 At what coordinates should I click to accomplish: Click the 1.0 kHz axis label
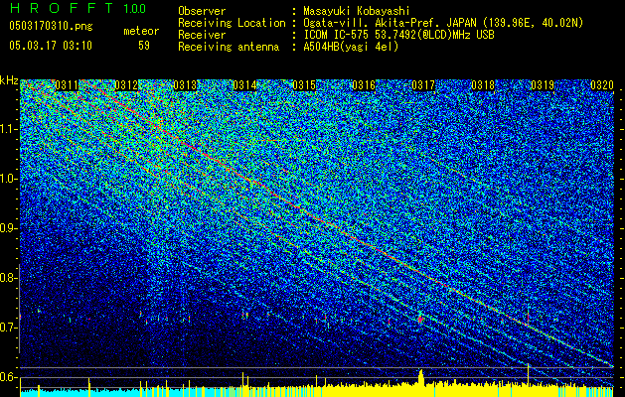click(9, 179)
